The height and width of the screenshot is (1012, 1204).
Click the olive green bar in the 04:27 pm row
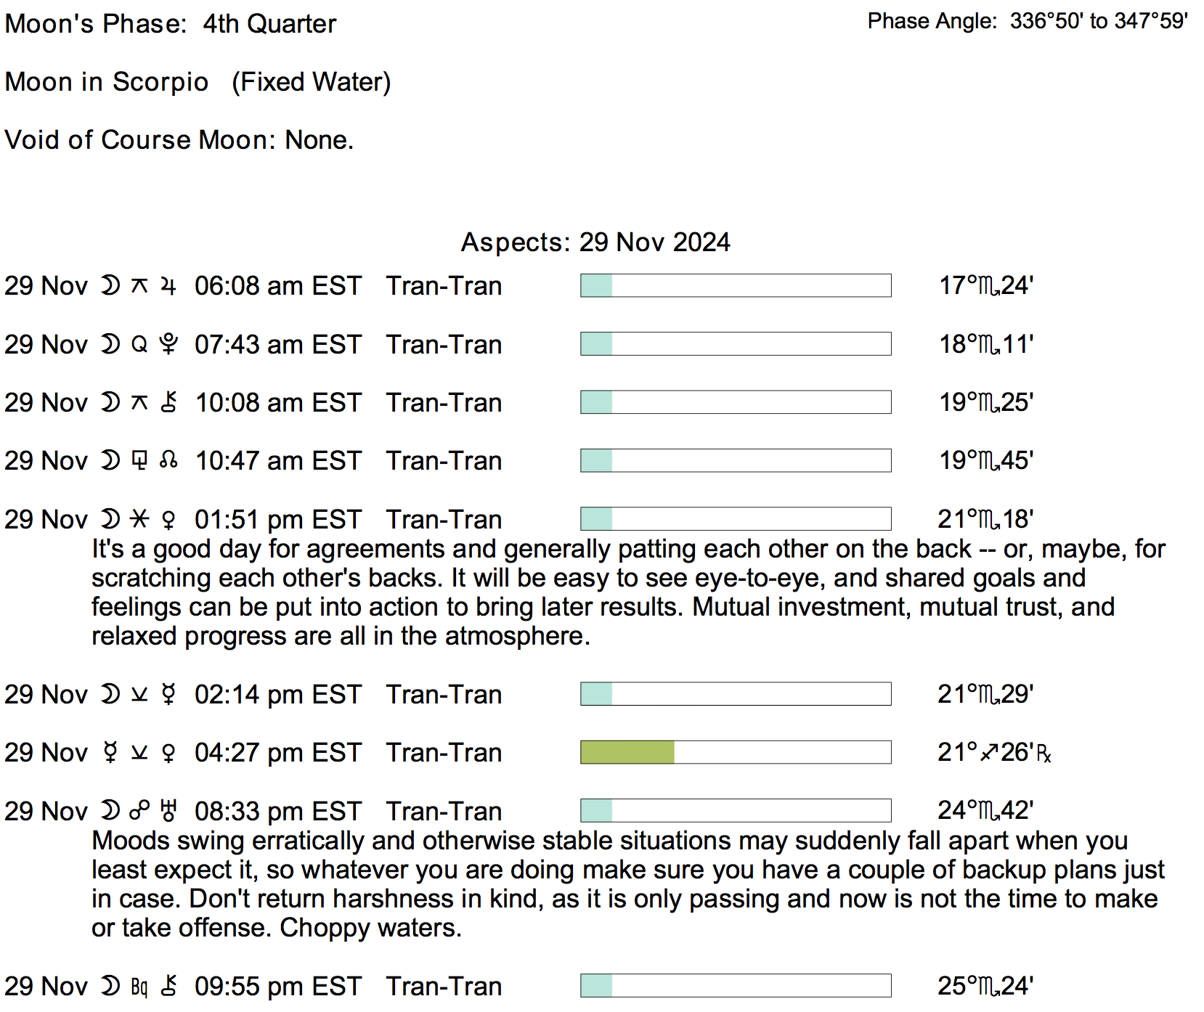point(627,752)
